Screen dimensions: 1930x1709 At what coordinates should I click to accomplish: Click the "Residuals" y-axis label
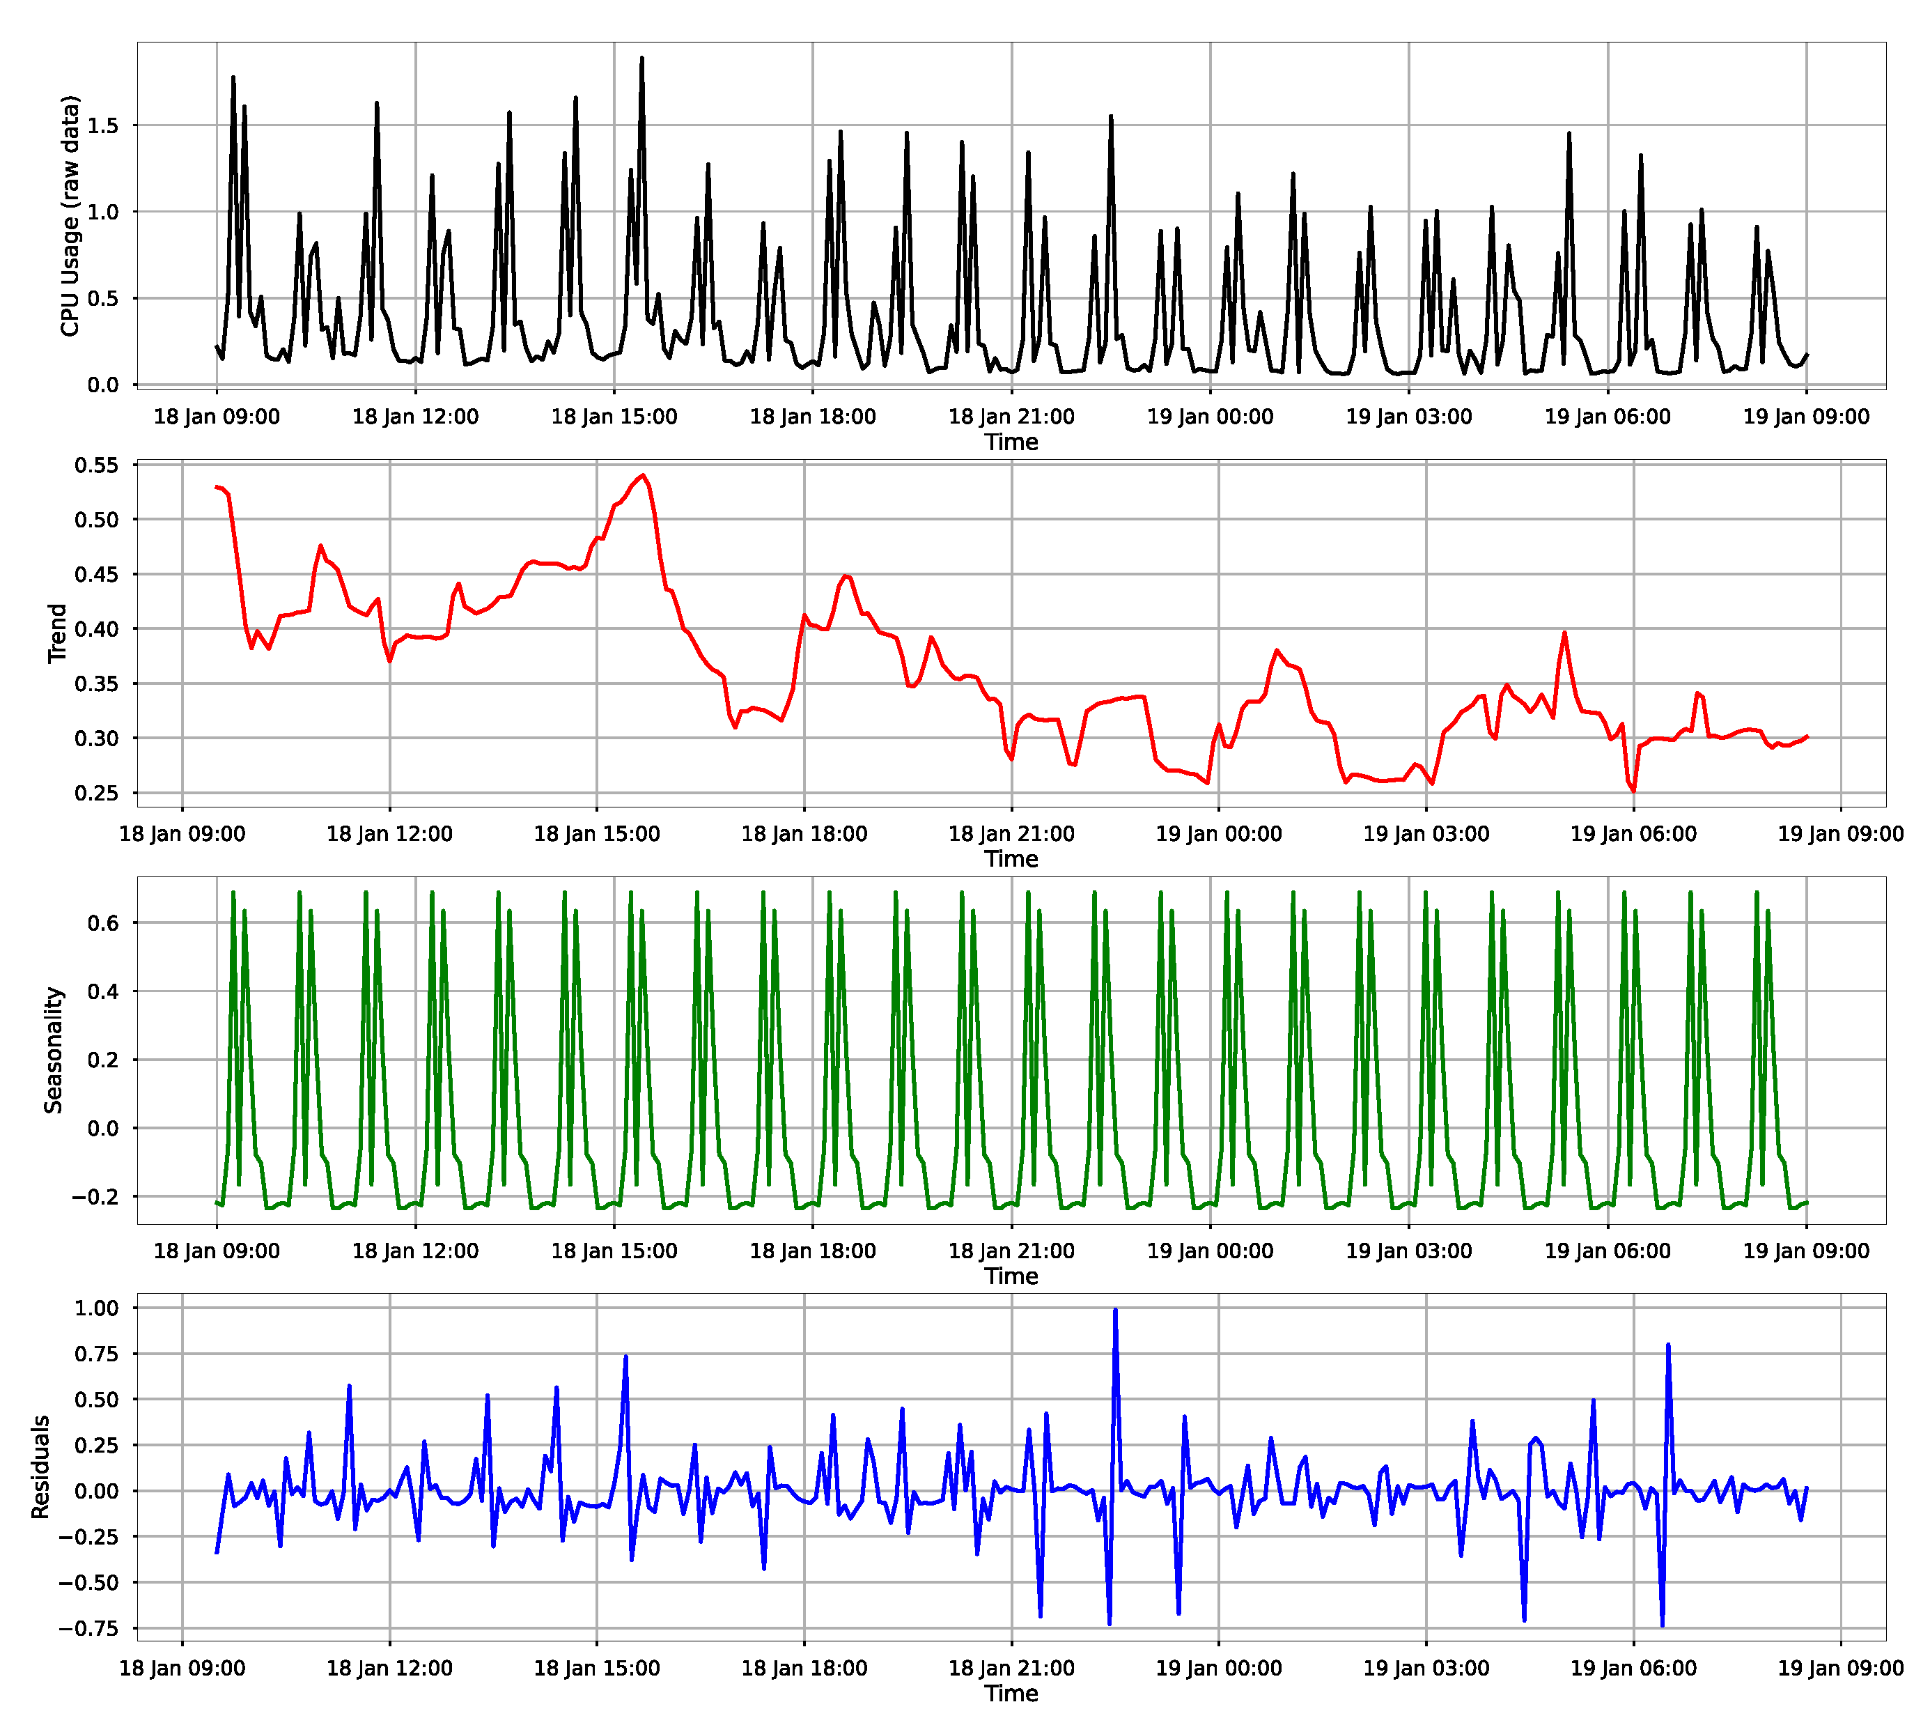(40, 1467)
